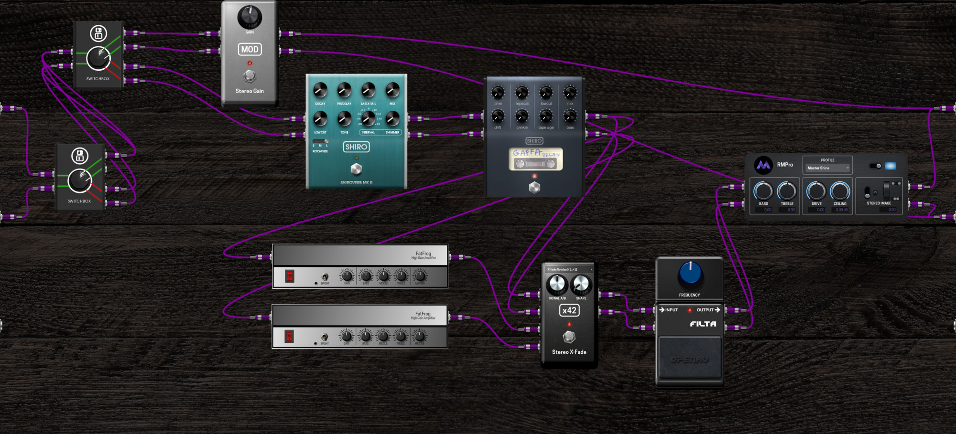Screen dimensions: 956x434
Task: Toggle the Gaffa Delay footswitch
Action: (x=534, y=188)
